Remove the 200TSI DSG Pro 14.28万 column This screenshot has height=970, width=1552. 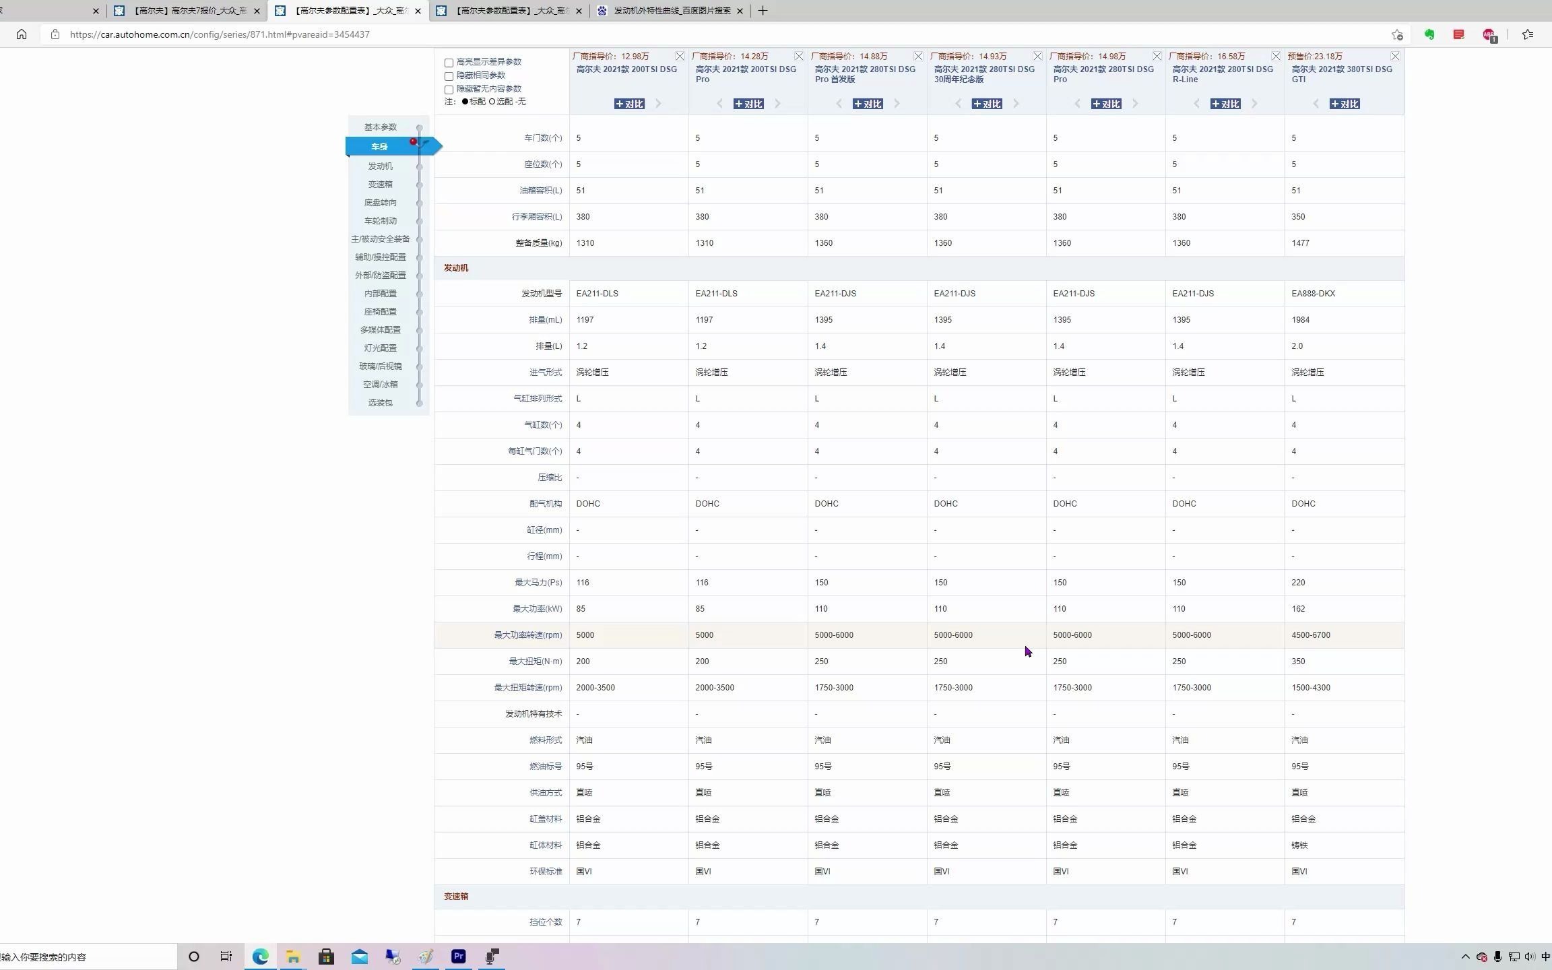coord(799,57)
